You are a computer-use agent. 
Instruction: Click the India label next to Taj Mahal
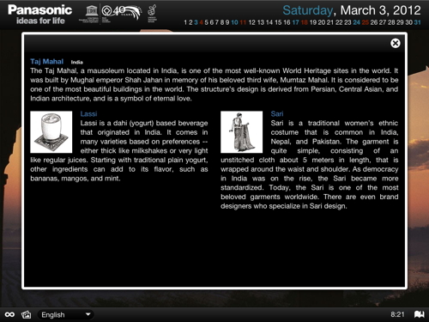pyautogui.click(x=77, y=62)
